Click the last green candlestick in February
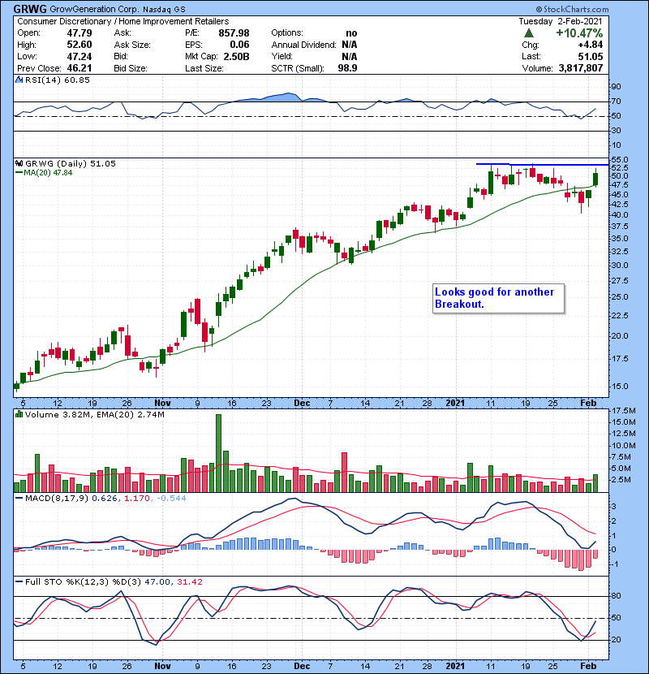Image resolution: width=649 pixels, height=674 pixels. pyautogui.click(x=595, y=179)
